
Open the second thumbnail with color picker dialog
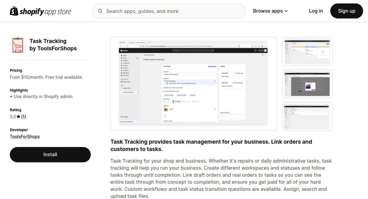(307, 84)
